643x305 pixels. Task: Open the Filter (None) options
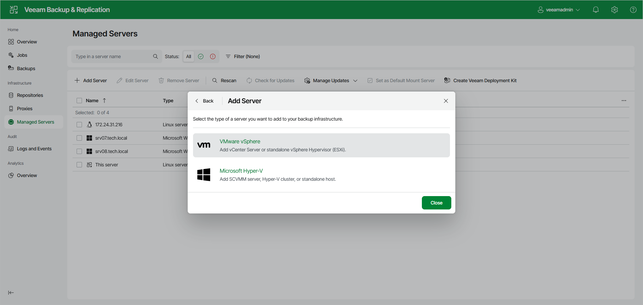(x=243, y=56)
